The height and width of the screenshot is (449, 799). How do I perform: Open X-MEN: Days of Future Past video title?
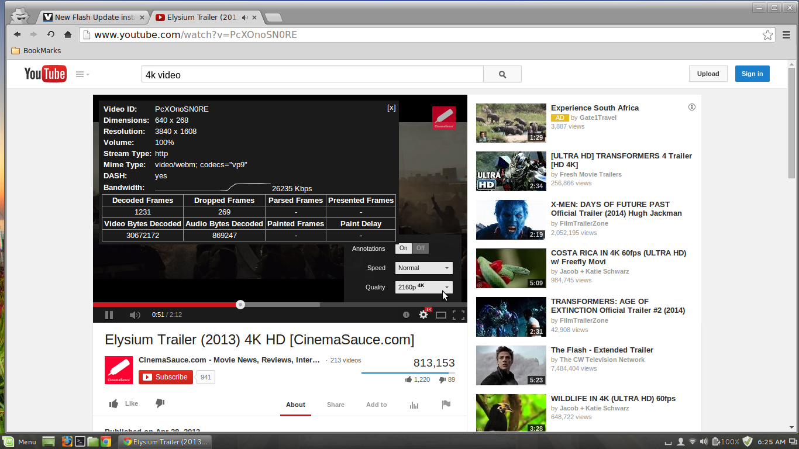pyautogui.click(x=616, y=209)
